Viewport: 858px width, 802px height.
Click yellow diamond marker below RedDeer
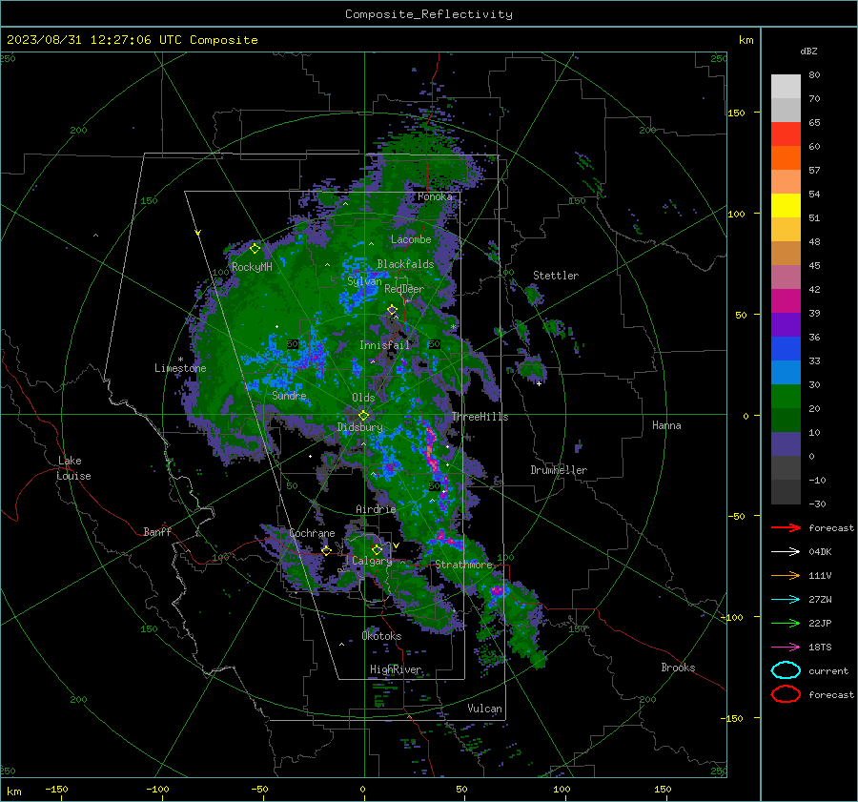point(392,310)
